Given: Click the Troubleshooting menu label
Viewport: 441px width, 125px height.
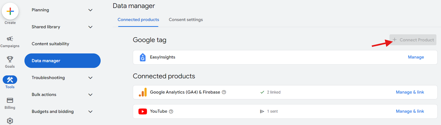Looking at the screenshot, I should pos(48,78).
